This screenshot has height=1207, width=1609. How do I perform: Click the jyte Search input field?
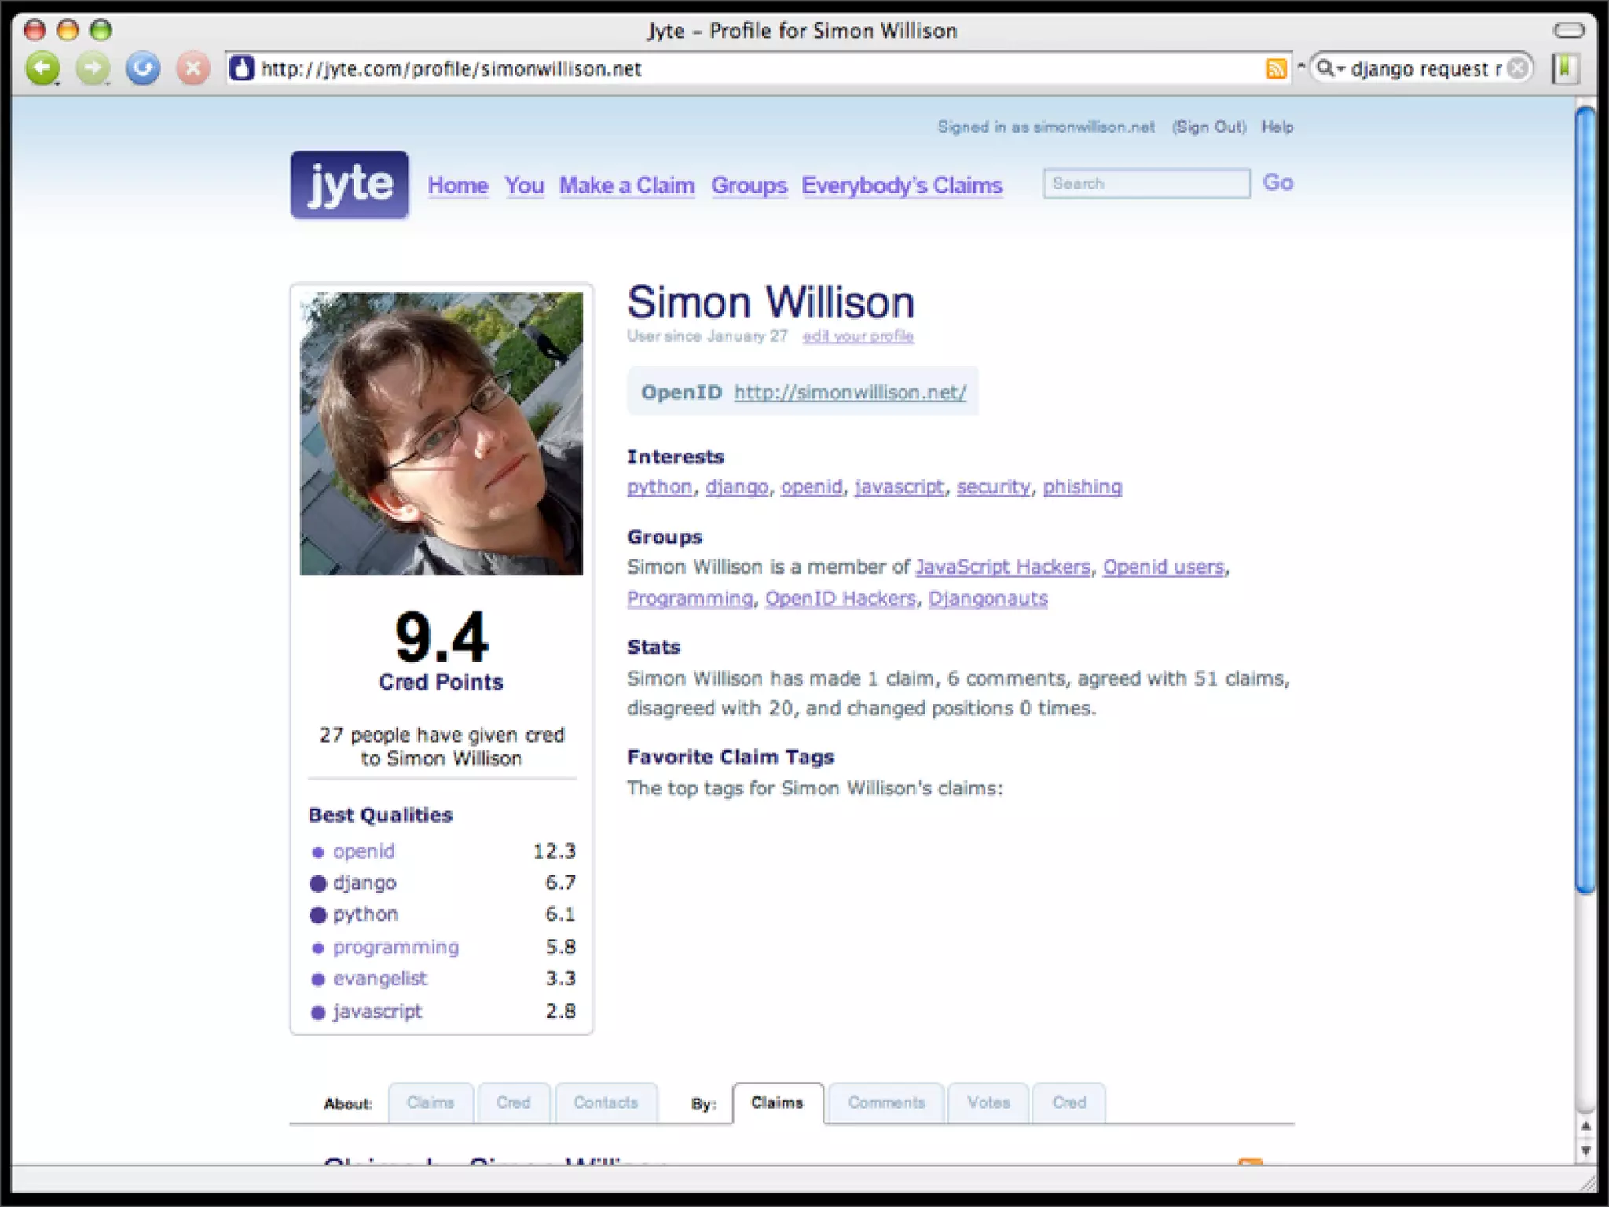click(x=1145, y=183)
